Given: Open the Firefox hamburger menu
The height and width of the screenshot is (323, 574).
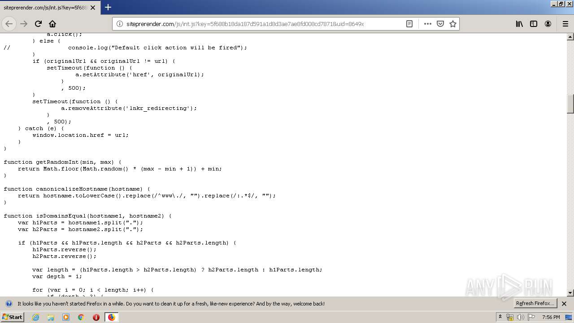Looking at the screenshot, I should 565,24.
